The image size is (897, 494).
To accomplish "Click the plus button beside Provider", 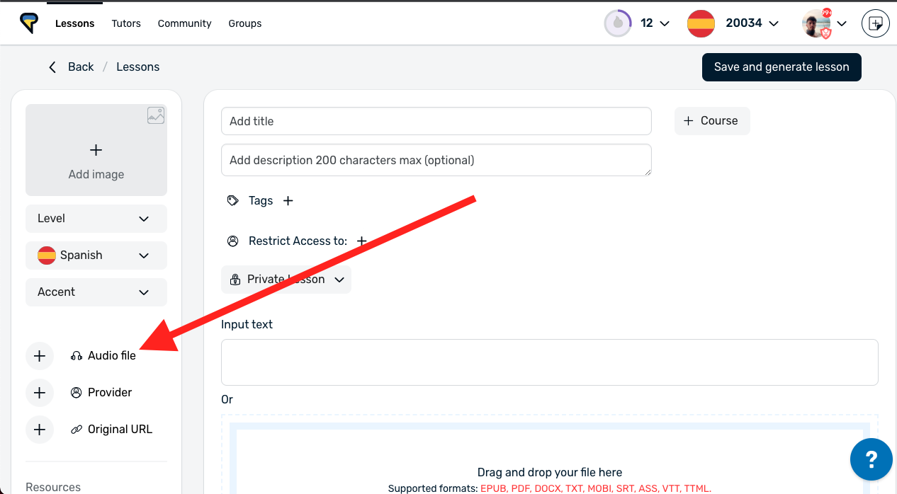I will tap(40, 393).
